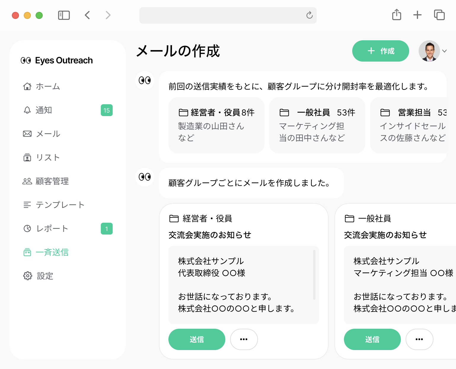This screenshot has height=369, width=456.
Task: Send the 経営者・役員 group email
Action: [197, 339]
